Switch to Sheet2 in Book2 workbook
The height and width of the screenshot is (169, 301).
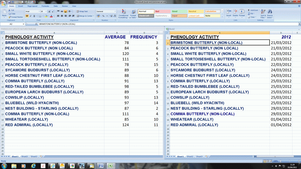point(190,156)
